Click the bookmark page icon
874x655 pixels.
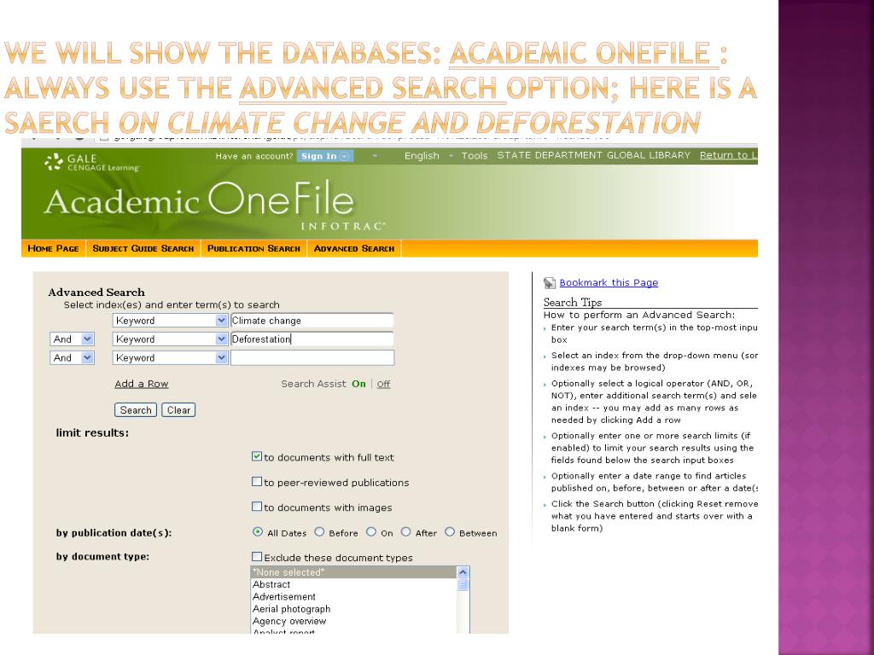[x=550, y=283]
